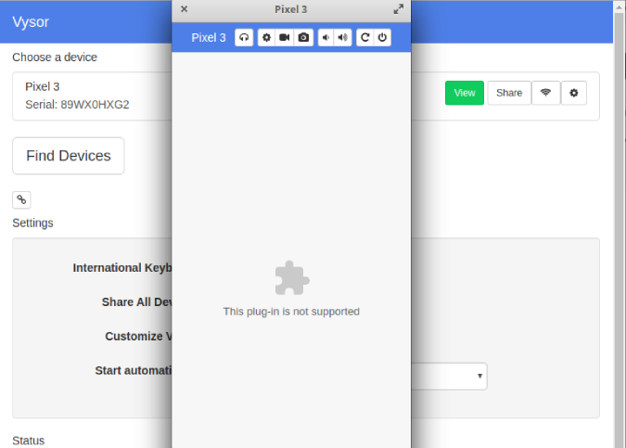Lower device volume with volume down icon
This screenshot has width=626, height=448.
[x=326, y=37]
